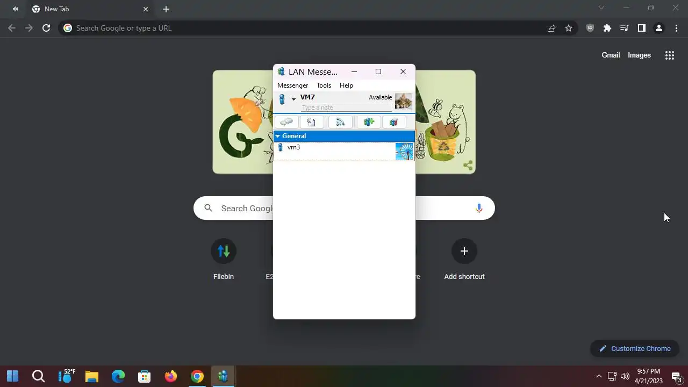Viewport: 688px width, 387px height.
Task: Click Customize Chrome button
Action: tap(635, 348)
